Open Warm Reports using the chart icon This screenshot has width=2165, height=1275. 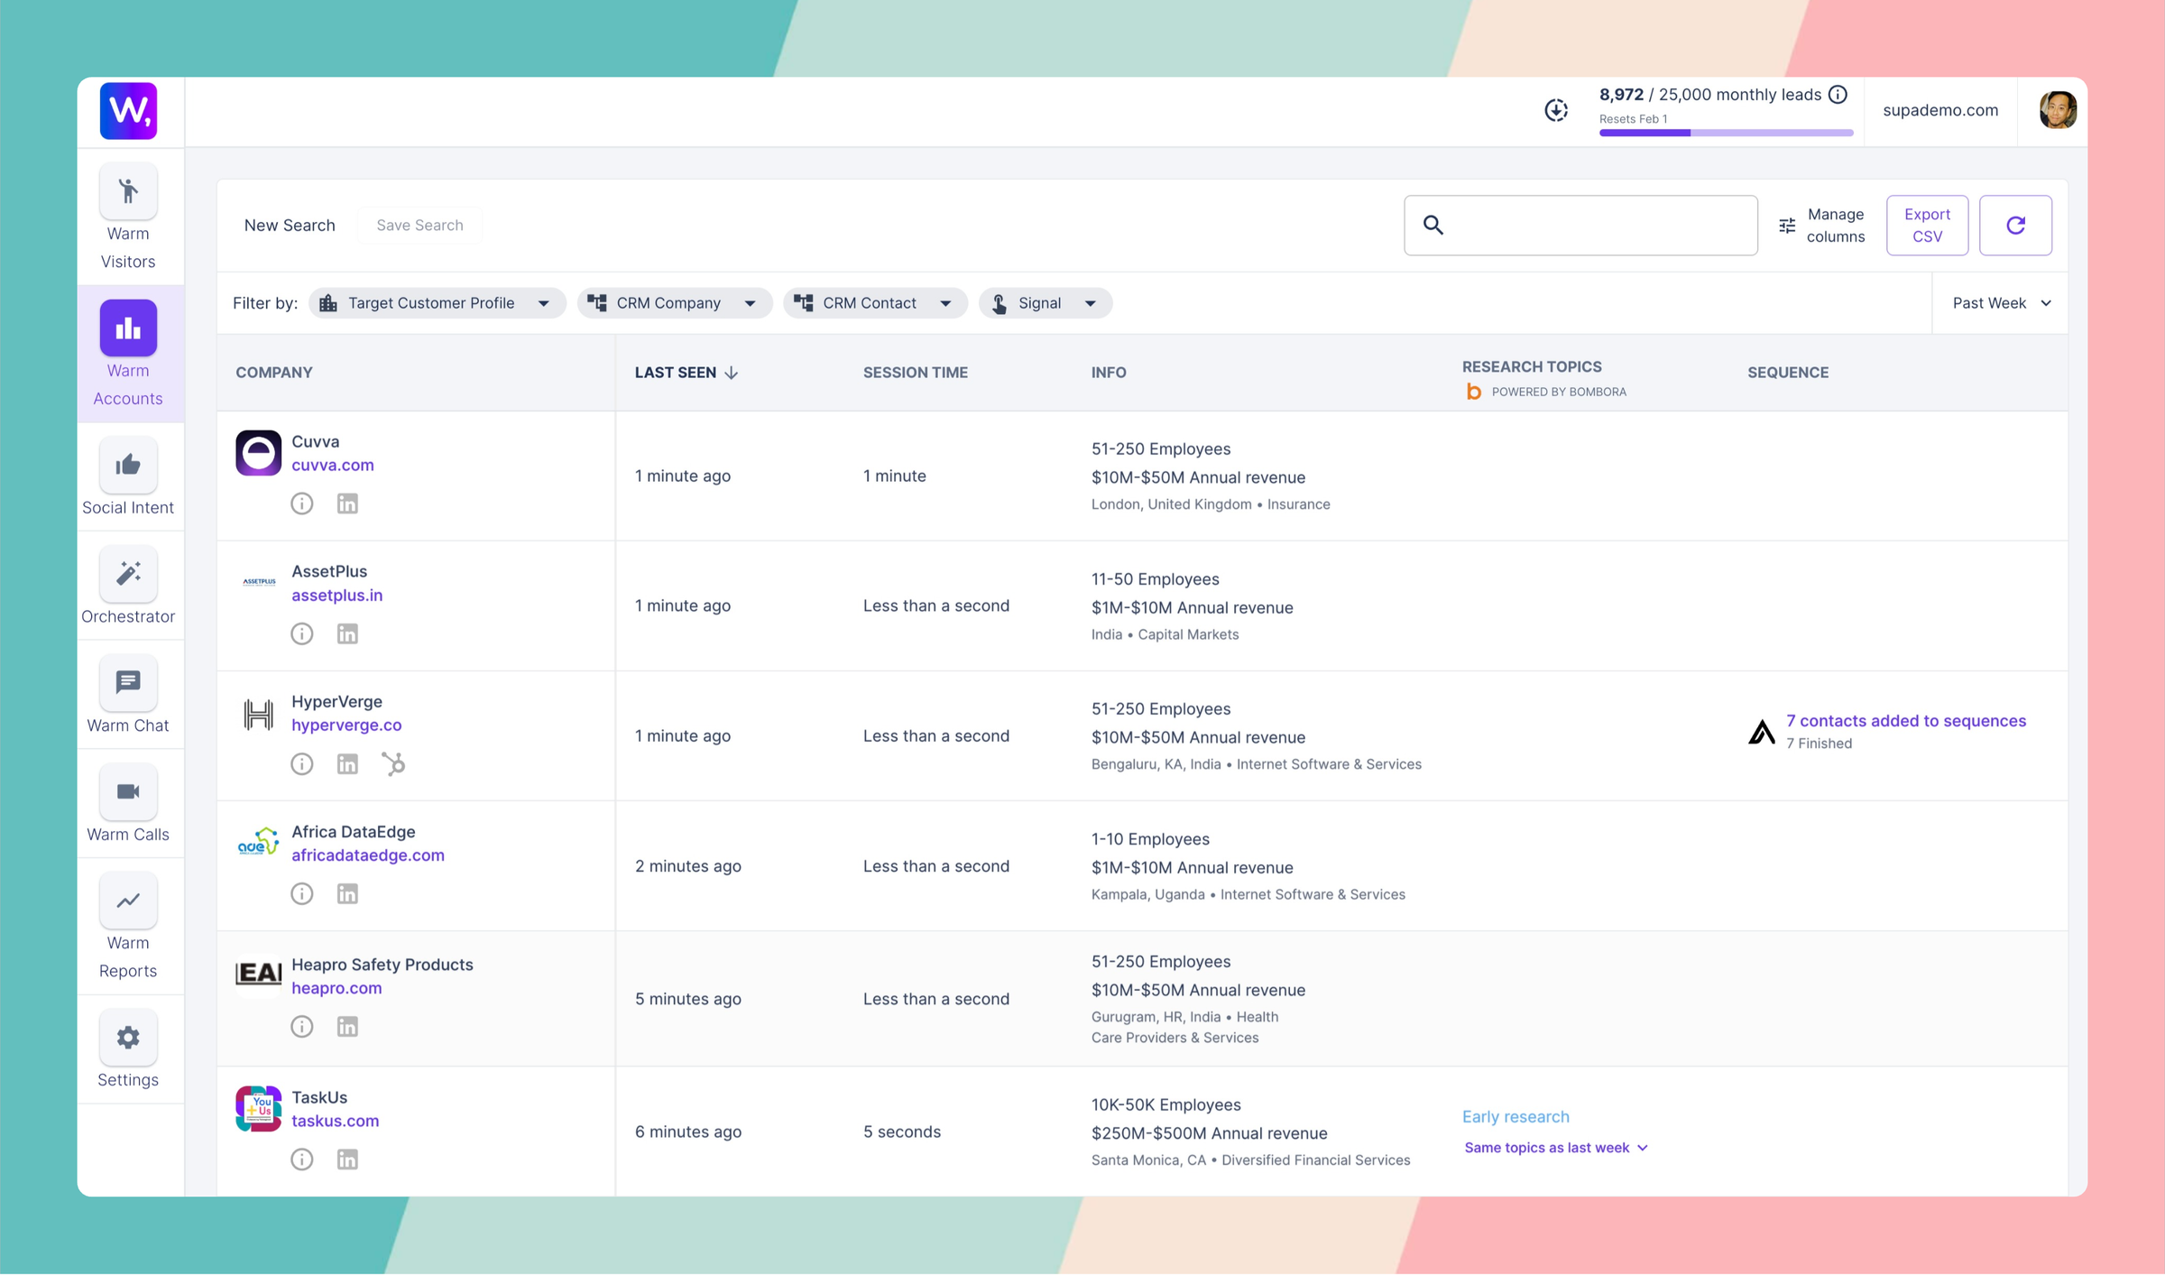click(x=128, y=900)
